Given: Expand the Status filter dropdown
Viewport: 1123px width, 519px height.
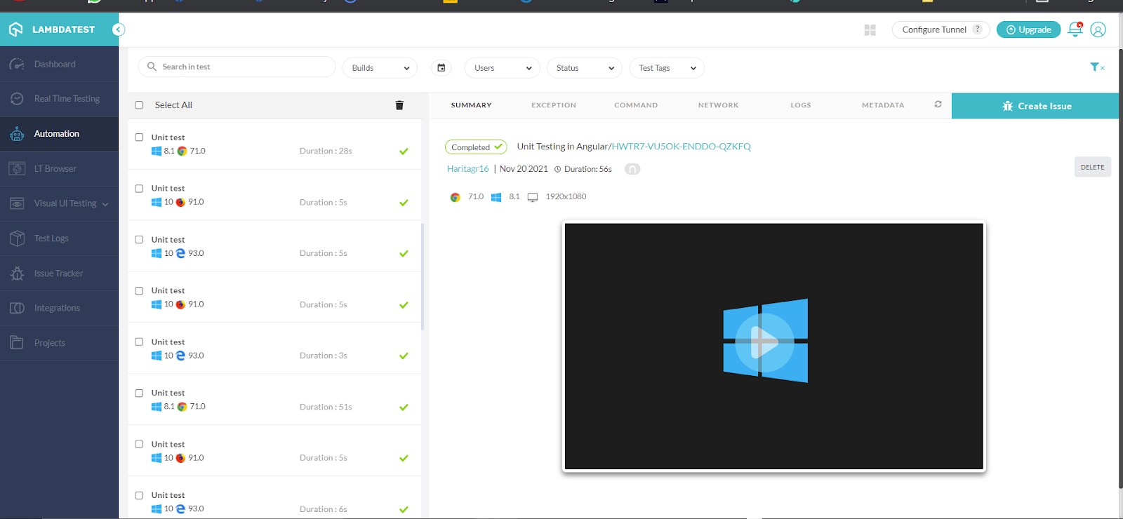Looking at the screenshot, I should click(584, 68).
